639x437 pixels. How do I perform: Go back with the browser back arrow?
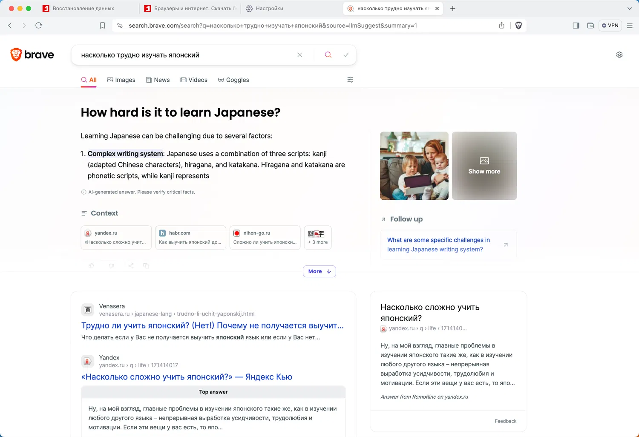point(10,26)
